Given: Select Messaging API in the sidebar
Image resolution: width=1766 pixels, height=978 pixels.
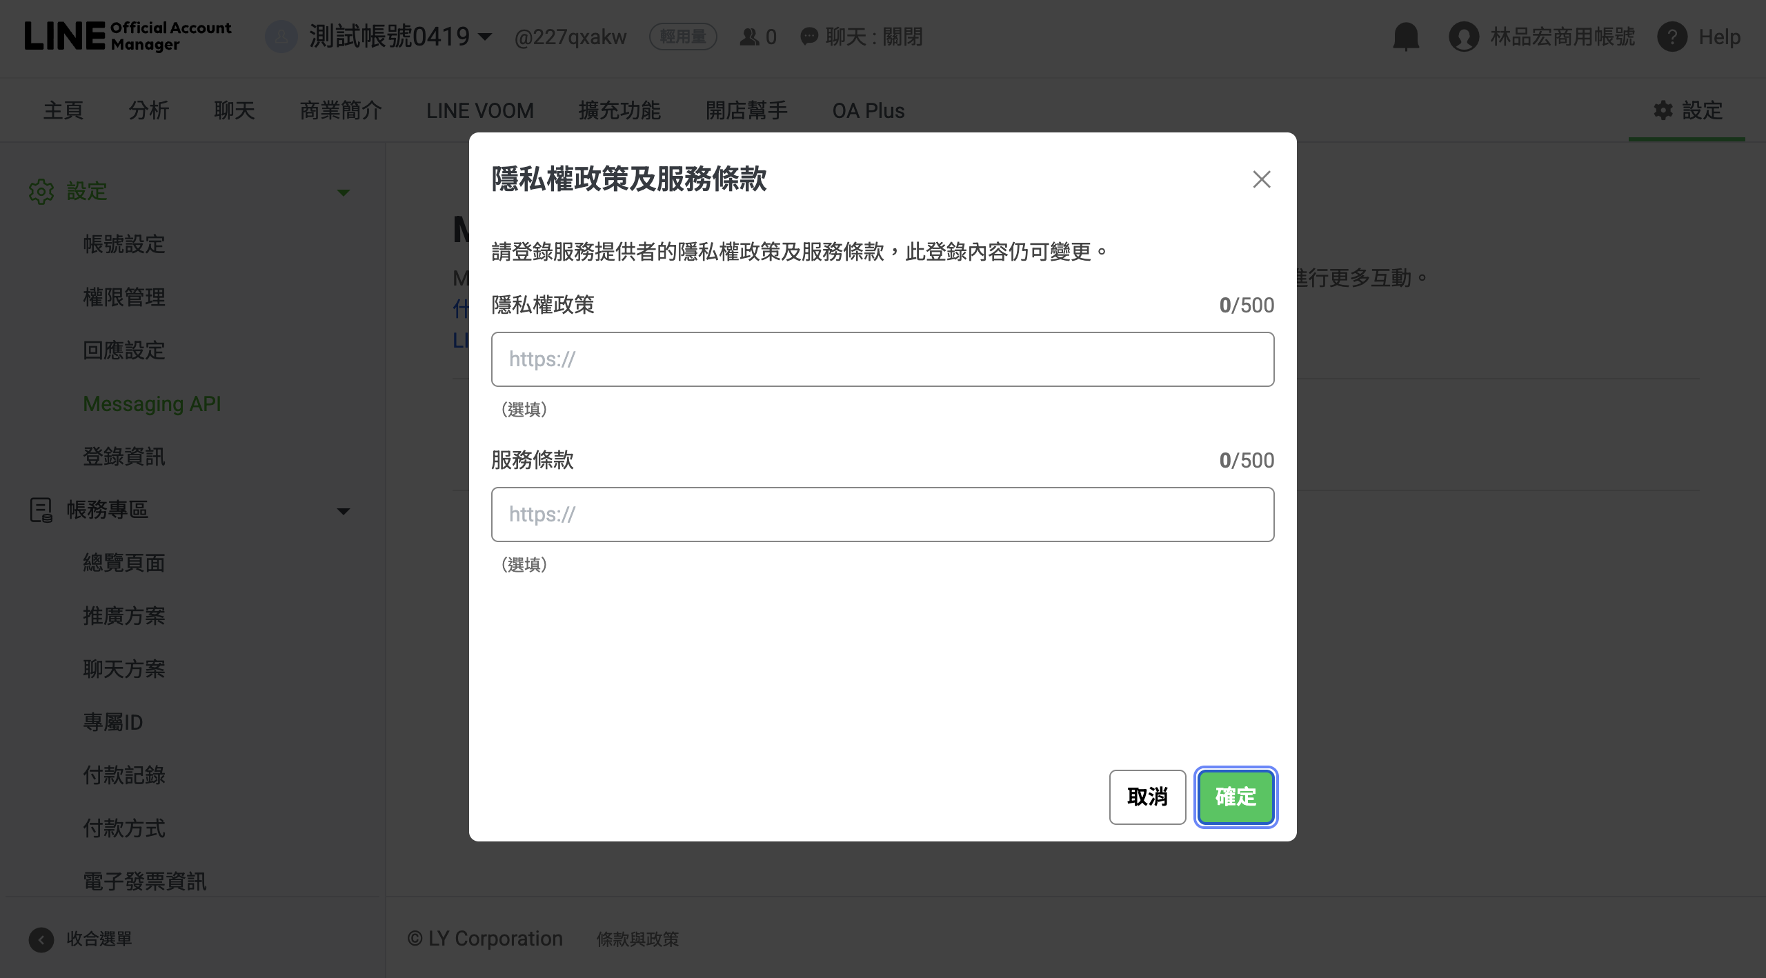Looking at the screenshot, I should pyautogui.click(x=152, y=403).
